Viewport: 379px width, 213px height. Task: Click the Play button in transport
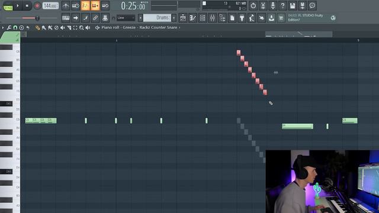pos(18,5)
